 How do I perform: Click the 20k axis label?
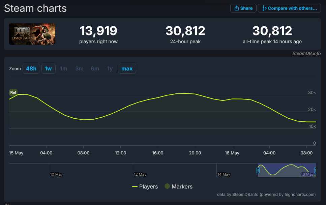(x=312, y=109)
